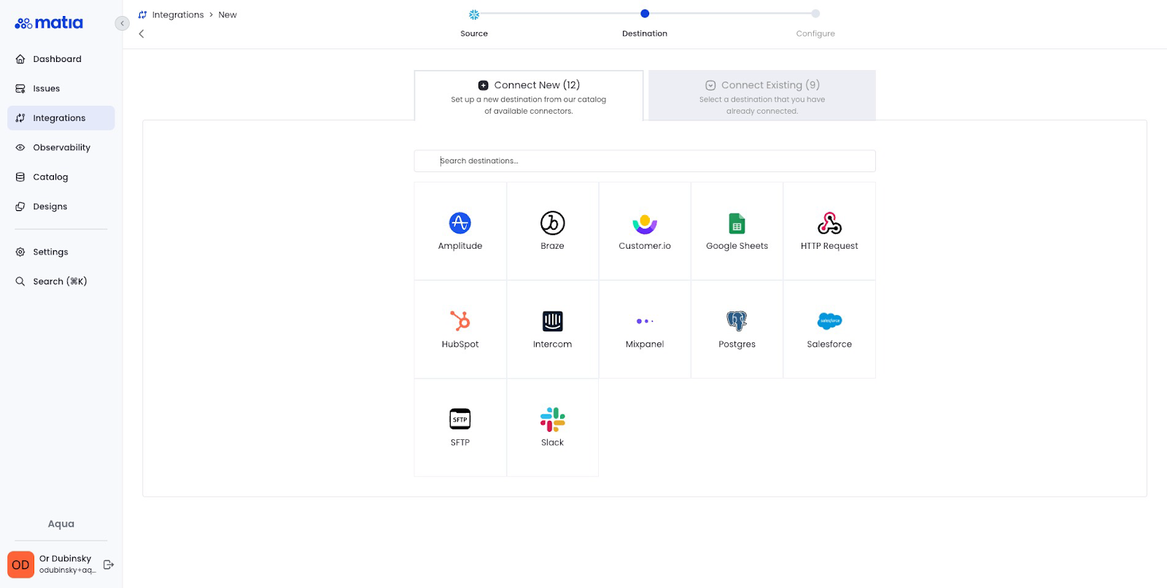1167x588 pixels.
Task: Click the matia logo
Action: pos(49,23)
